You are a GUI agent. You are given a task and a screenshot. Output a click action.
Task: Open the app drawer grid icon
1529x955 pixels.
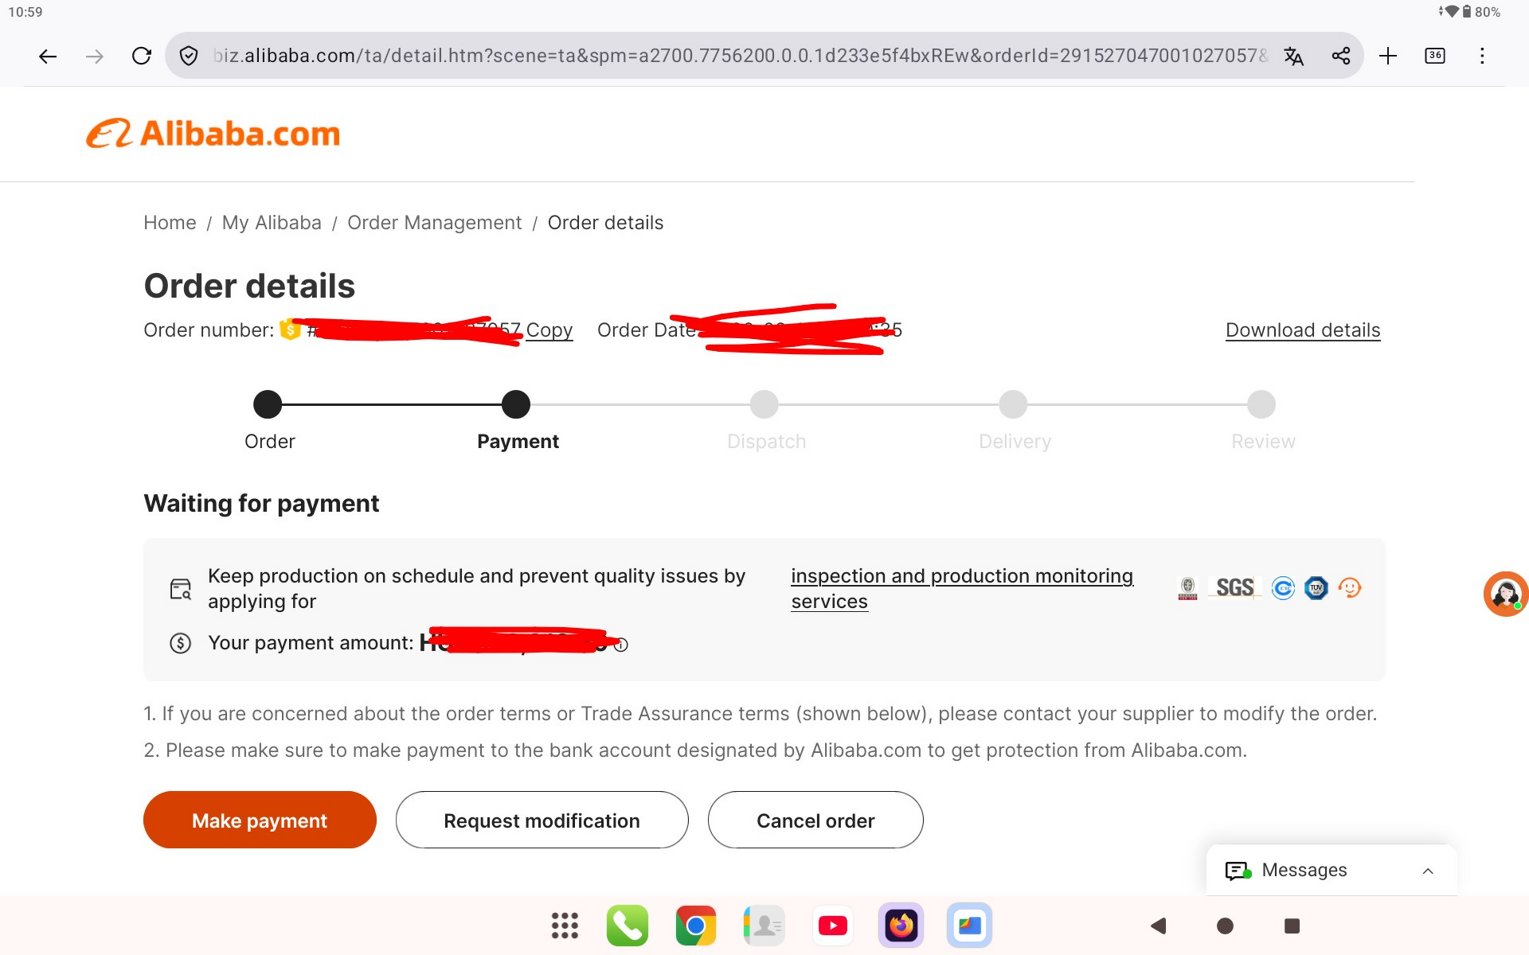tap(565, 926)
